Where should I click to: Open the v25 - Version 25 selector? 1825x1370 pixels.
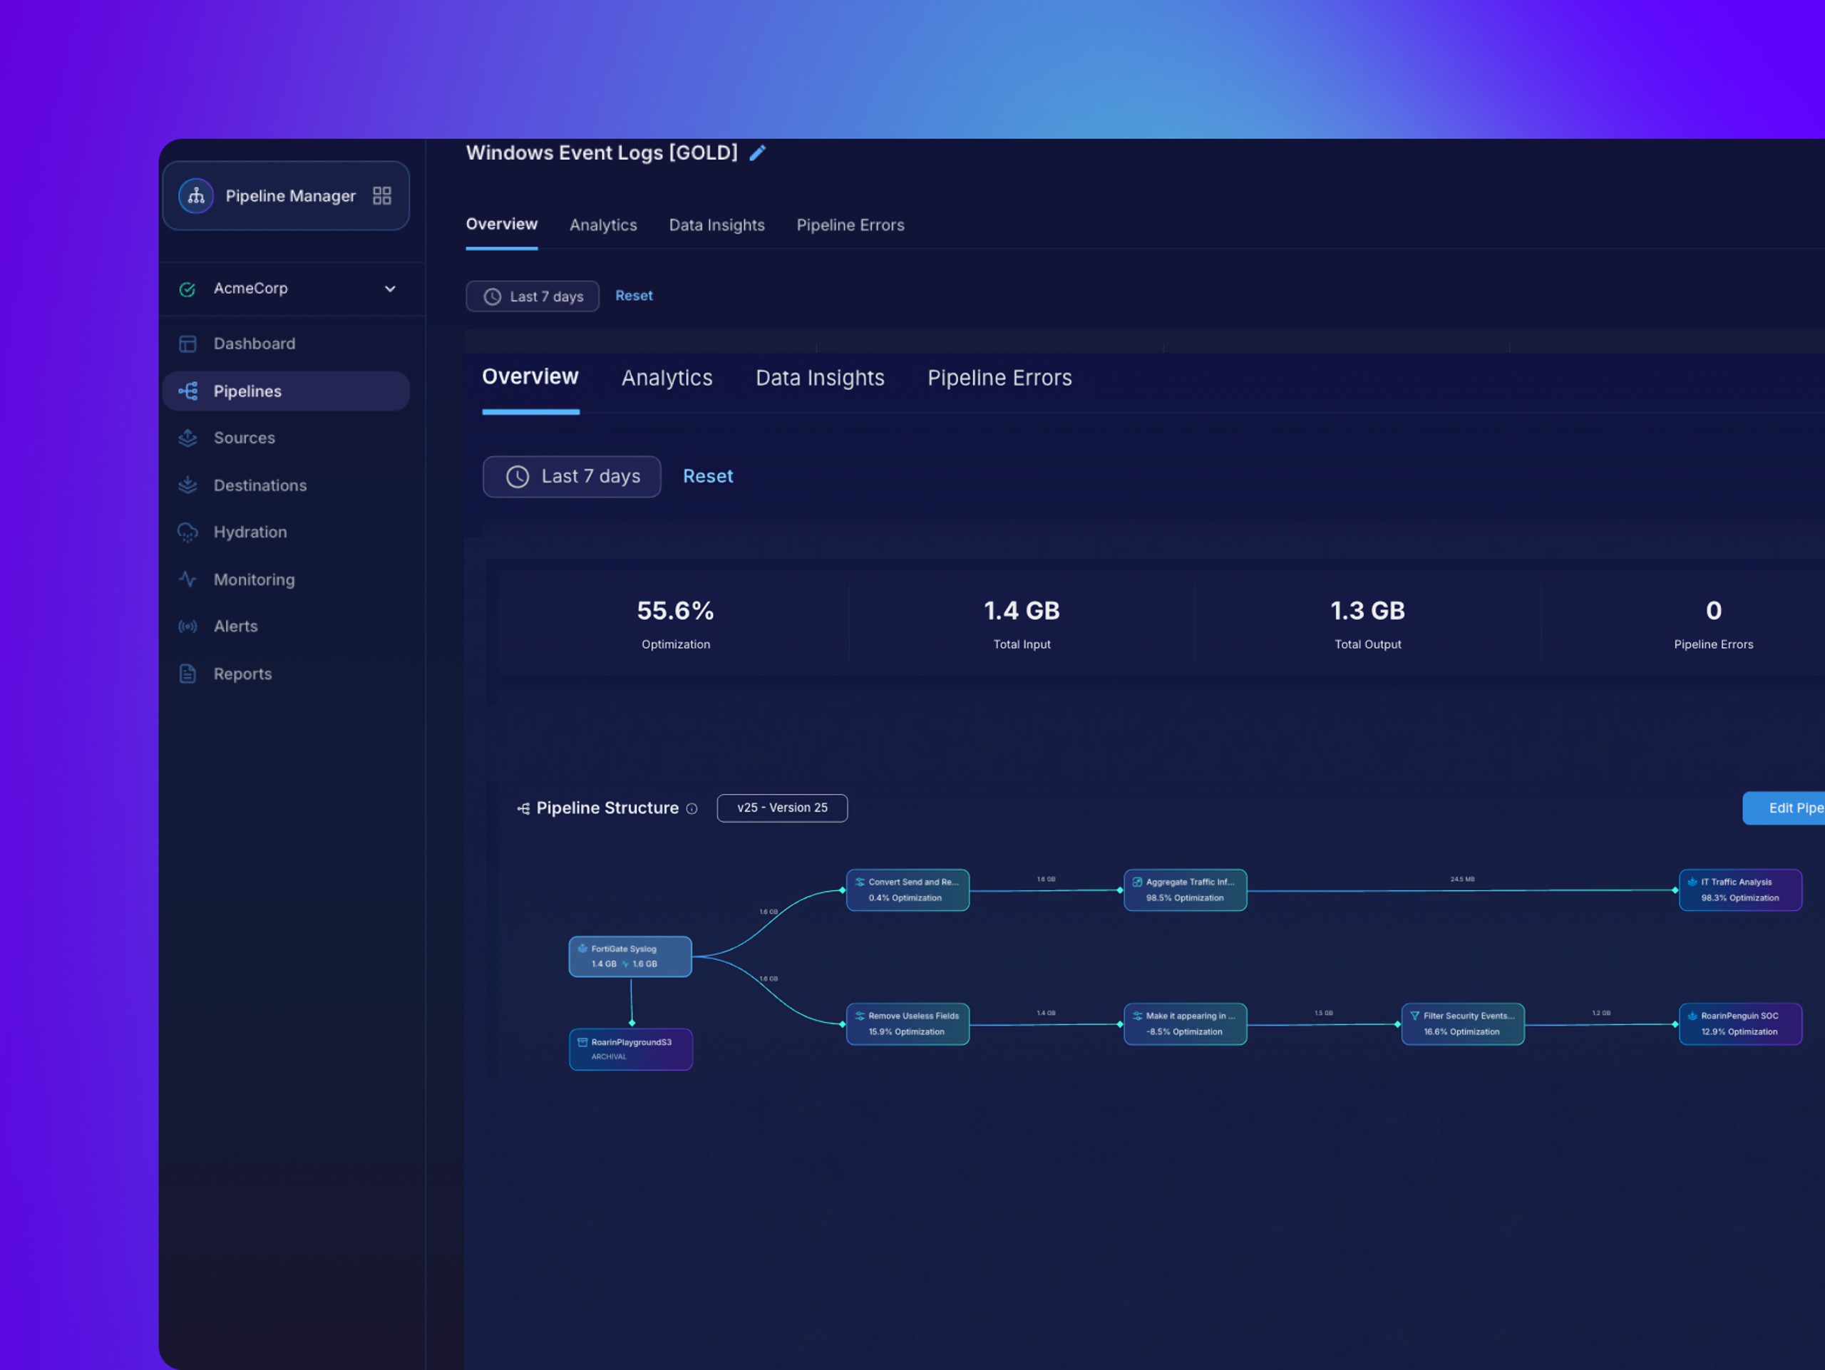[781, 808]
